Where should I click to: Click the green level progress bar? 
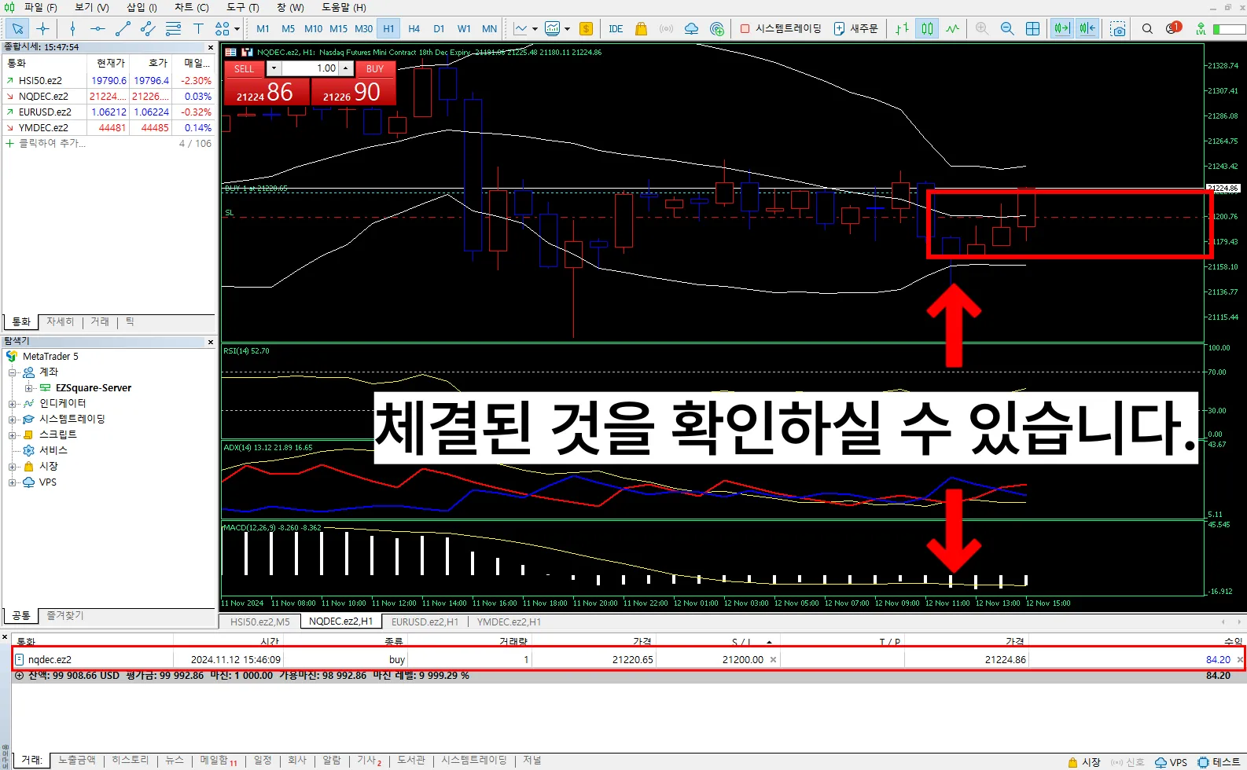(x=1229, y=29)
